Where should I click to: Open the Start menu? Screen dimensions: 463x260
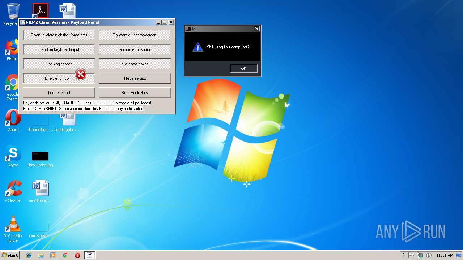10,255
